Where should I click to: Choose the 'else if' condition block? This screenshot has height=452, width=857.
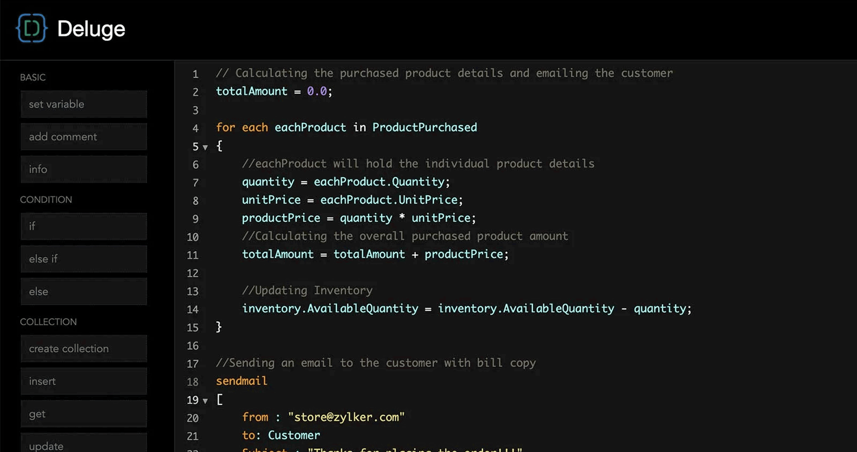click(84, 259)
